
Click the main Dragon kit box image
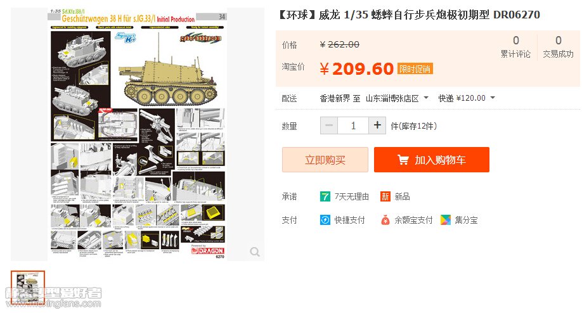tap(138, 134)
